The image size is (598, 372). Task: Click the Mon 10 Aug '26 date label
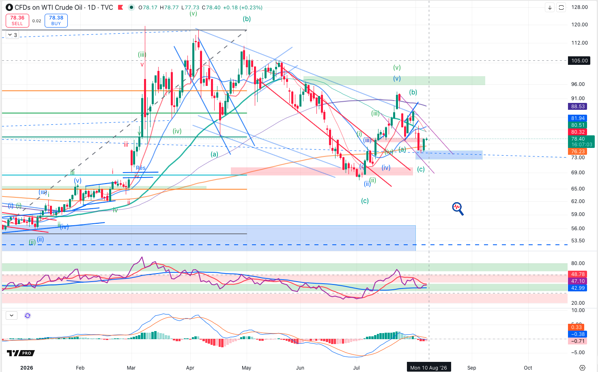pyautogui.click(x=428, y=368)
